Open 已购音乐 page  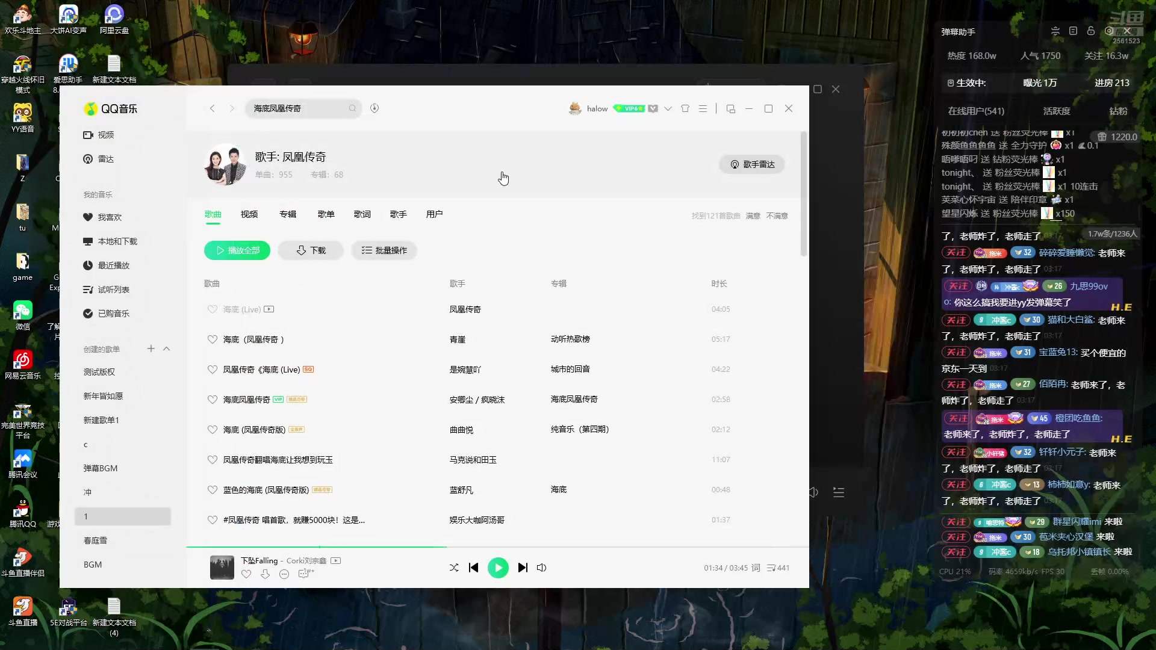[x=107, y=314]
